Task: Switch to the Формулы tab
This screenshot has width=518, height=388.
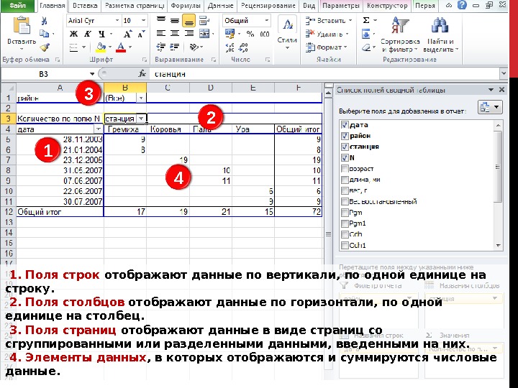Action: pyautogui.click(x=186, y=6)
